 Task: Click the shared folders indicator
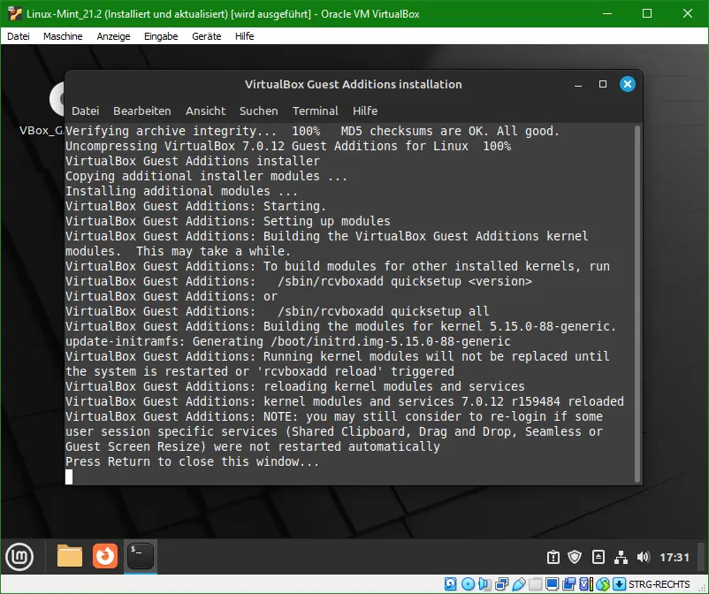point(536,584)
